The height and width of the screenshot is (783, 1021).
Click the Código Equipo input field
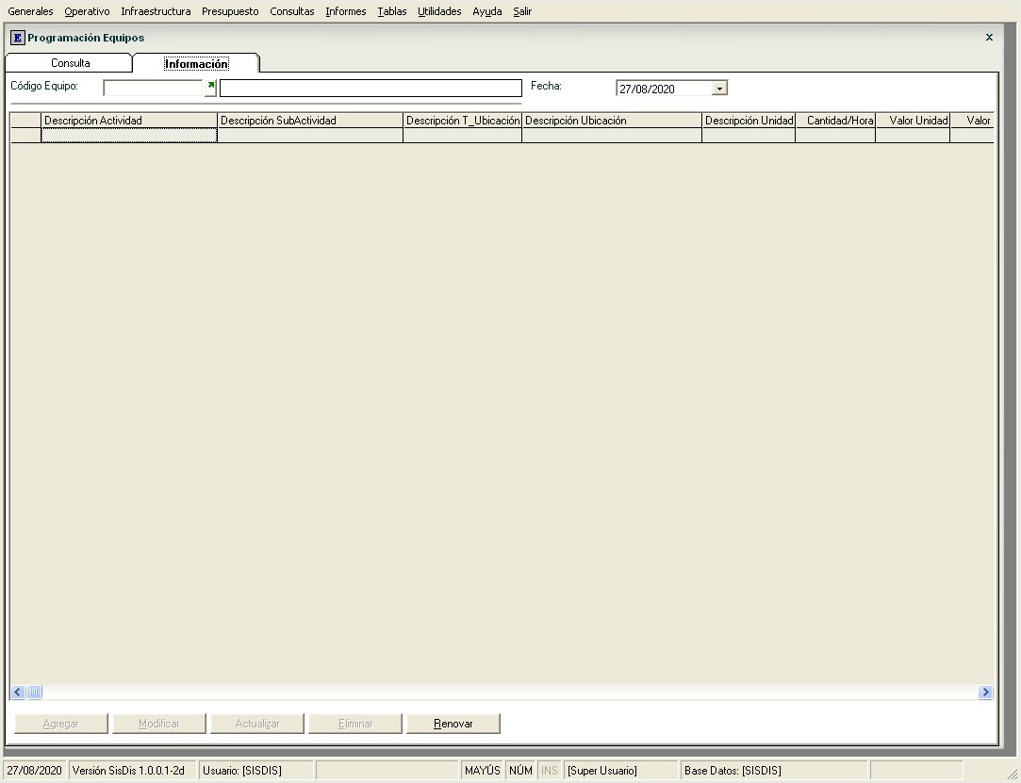click(153, 89)
